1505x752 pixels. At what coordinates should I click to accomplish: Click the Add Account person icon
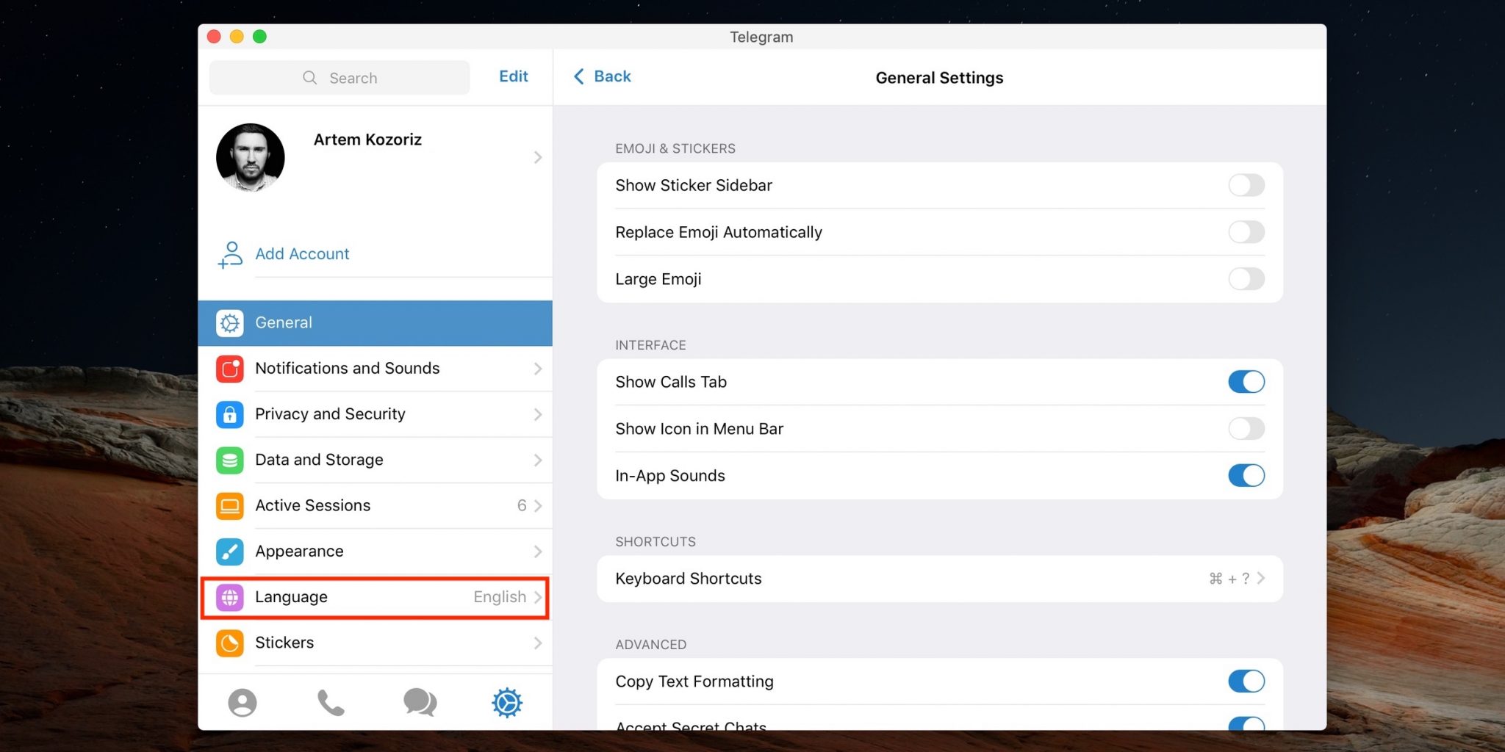click(x=230, y=254)
